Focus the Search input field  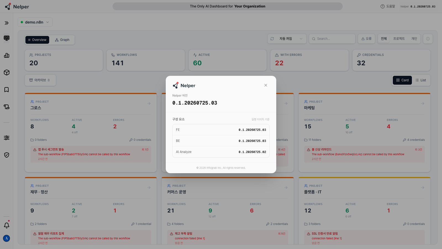click(332, 39)
